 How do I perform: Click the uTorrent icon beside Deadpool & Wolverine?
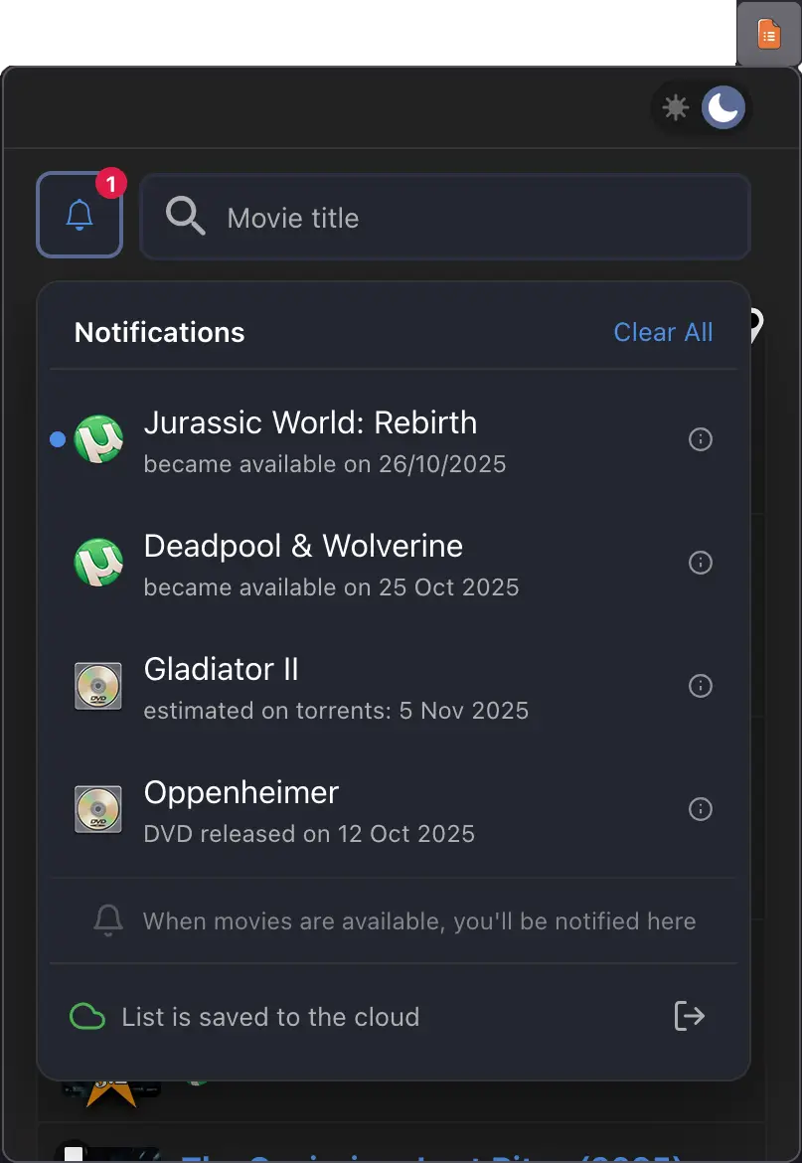98,562
